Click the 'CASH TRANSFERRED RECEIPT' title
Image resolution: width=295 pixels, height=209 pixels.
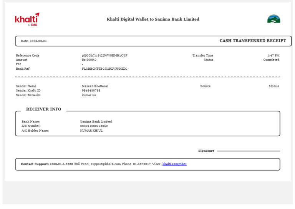coord(253,41)
